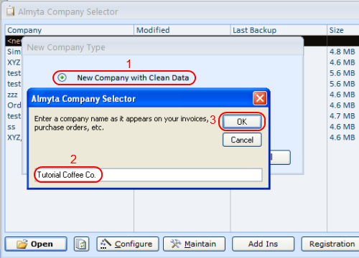
Task: Select the zzz company row
Action: click(12, 95)
